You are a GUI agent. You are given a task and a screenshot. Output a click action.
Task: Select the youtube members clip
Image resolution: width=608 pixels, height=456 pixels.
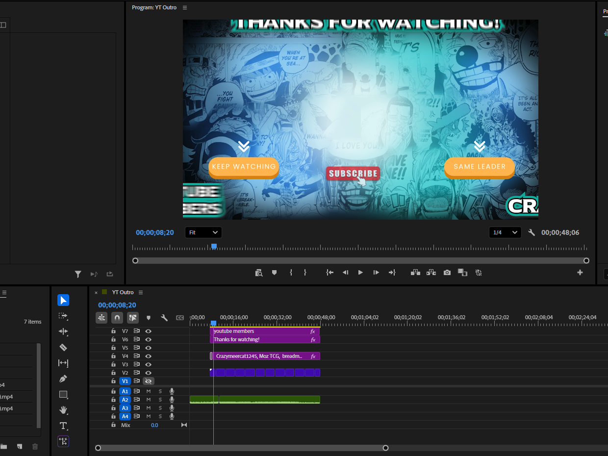point(265,331)
